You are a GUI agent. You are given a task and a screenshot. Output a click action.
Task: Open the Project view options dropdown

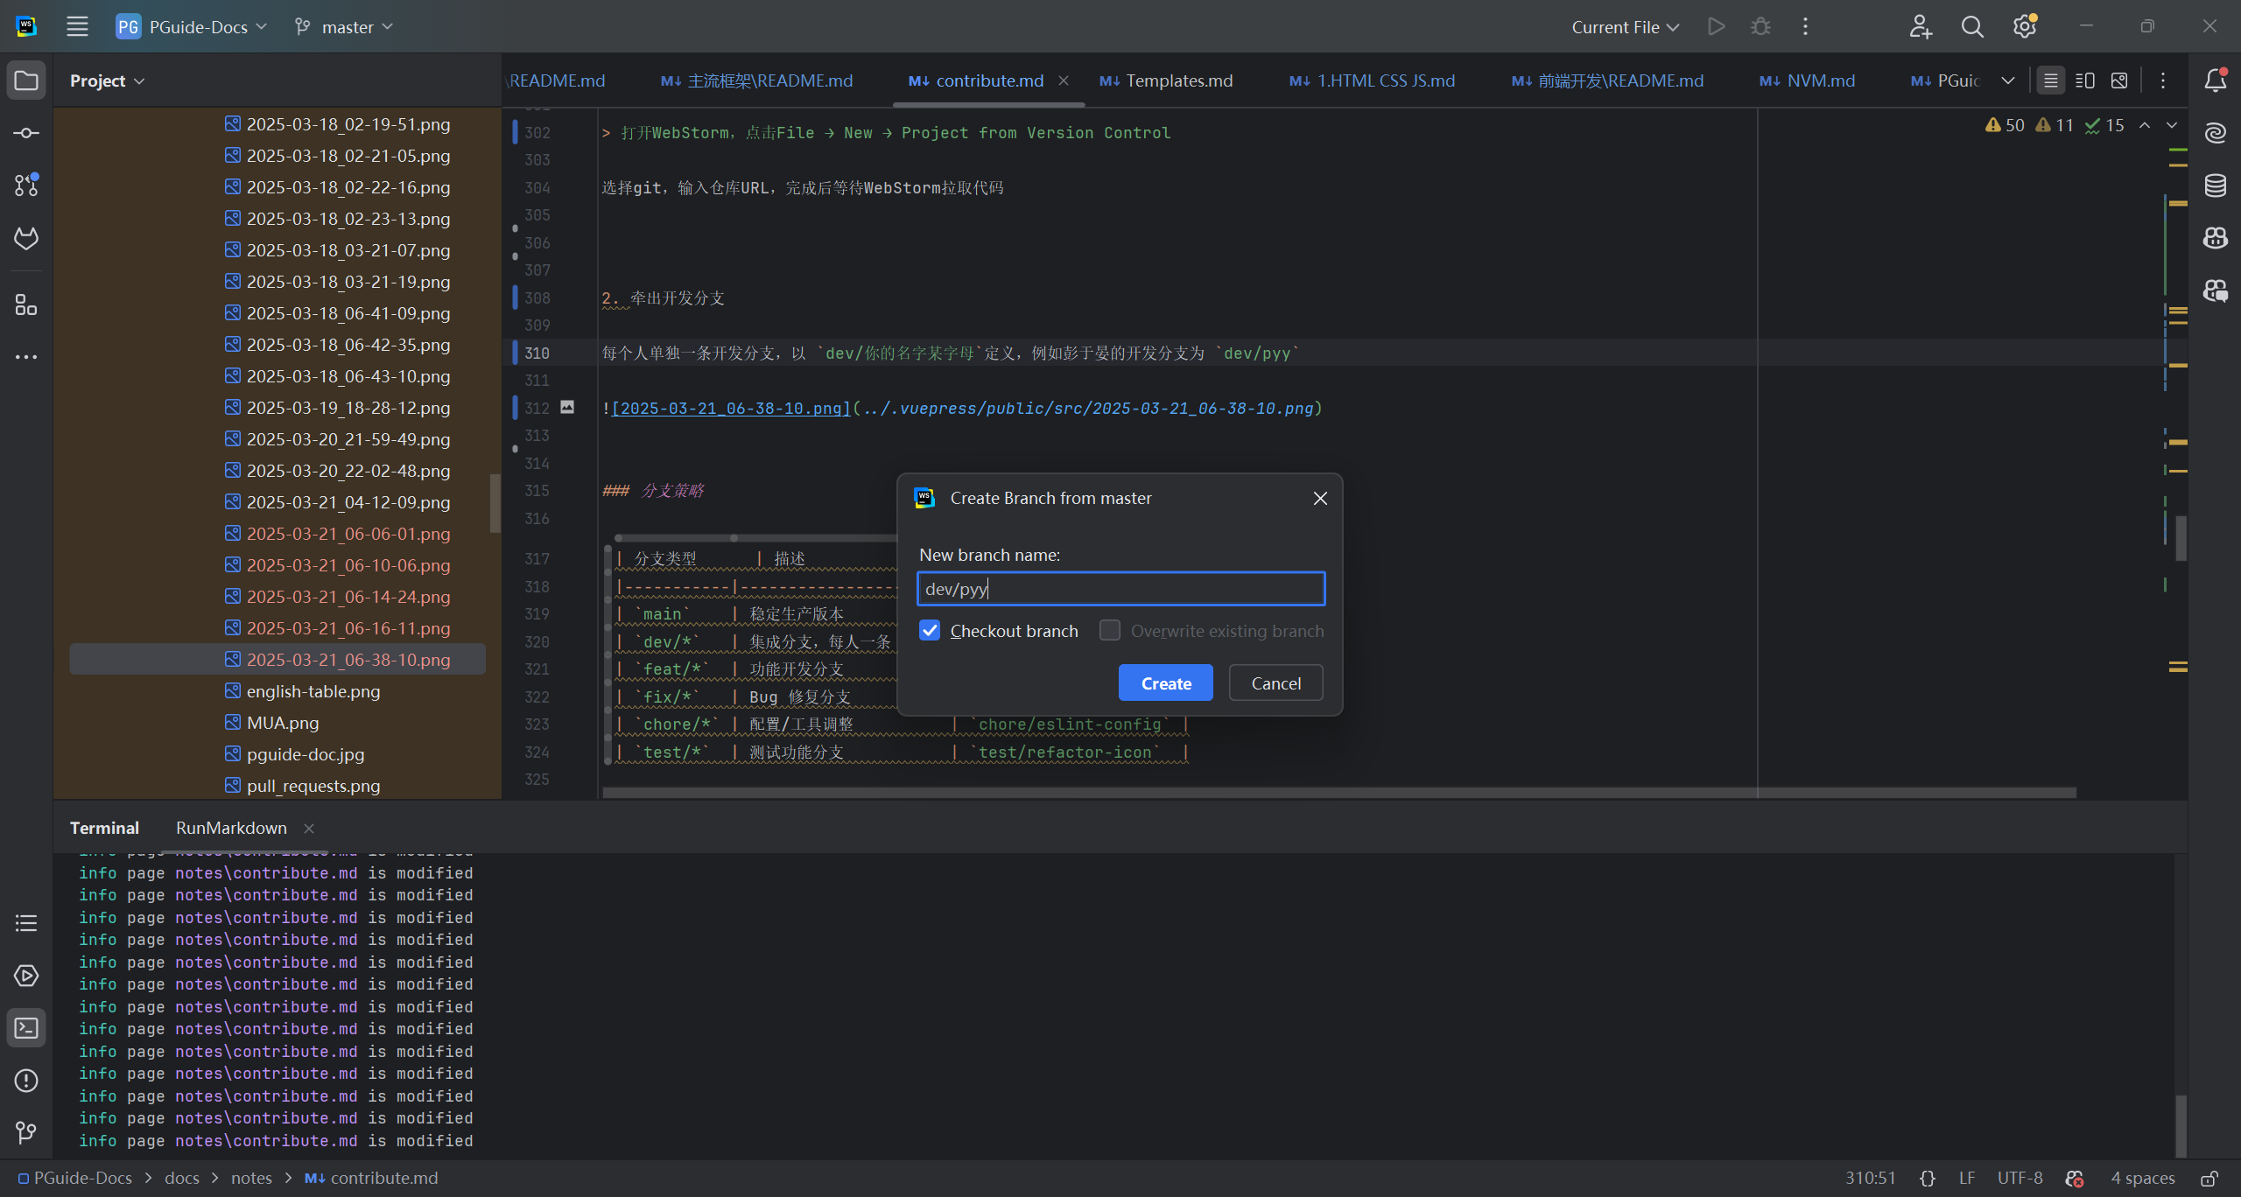tap(107, 80)
